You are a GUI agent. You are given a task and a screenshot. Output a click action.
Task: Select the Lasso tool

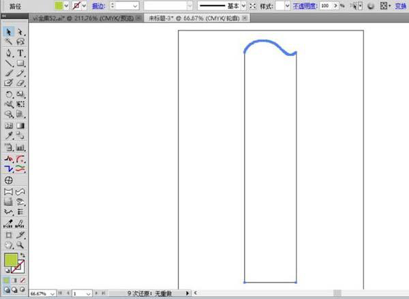[x=20, y=42]
